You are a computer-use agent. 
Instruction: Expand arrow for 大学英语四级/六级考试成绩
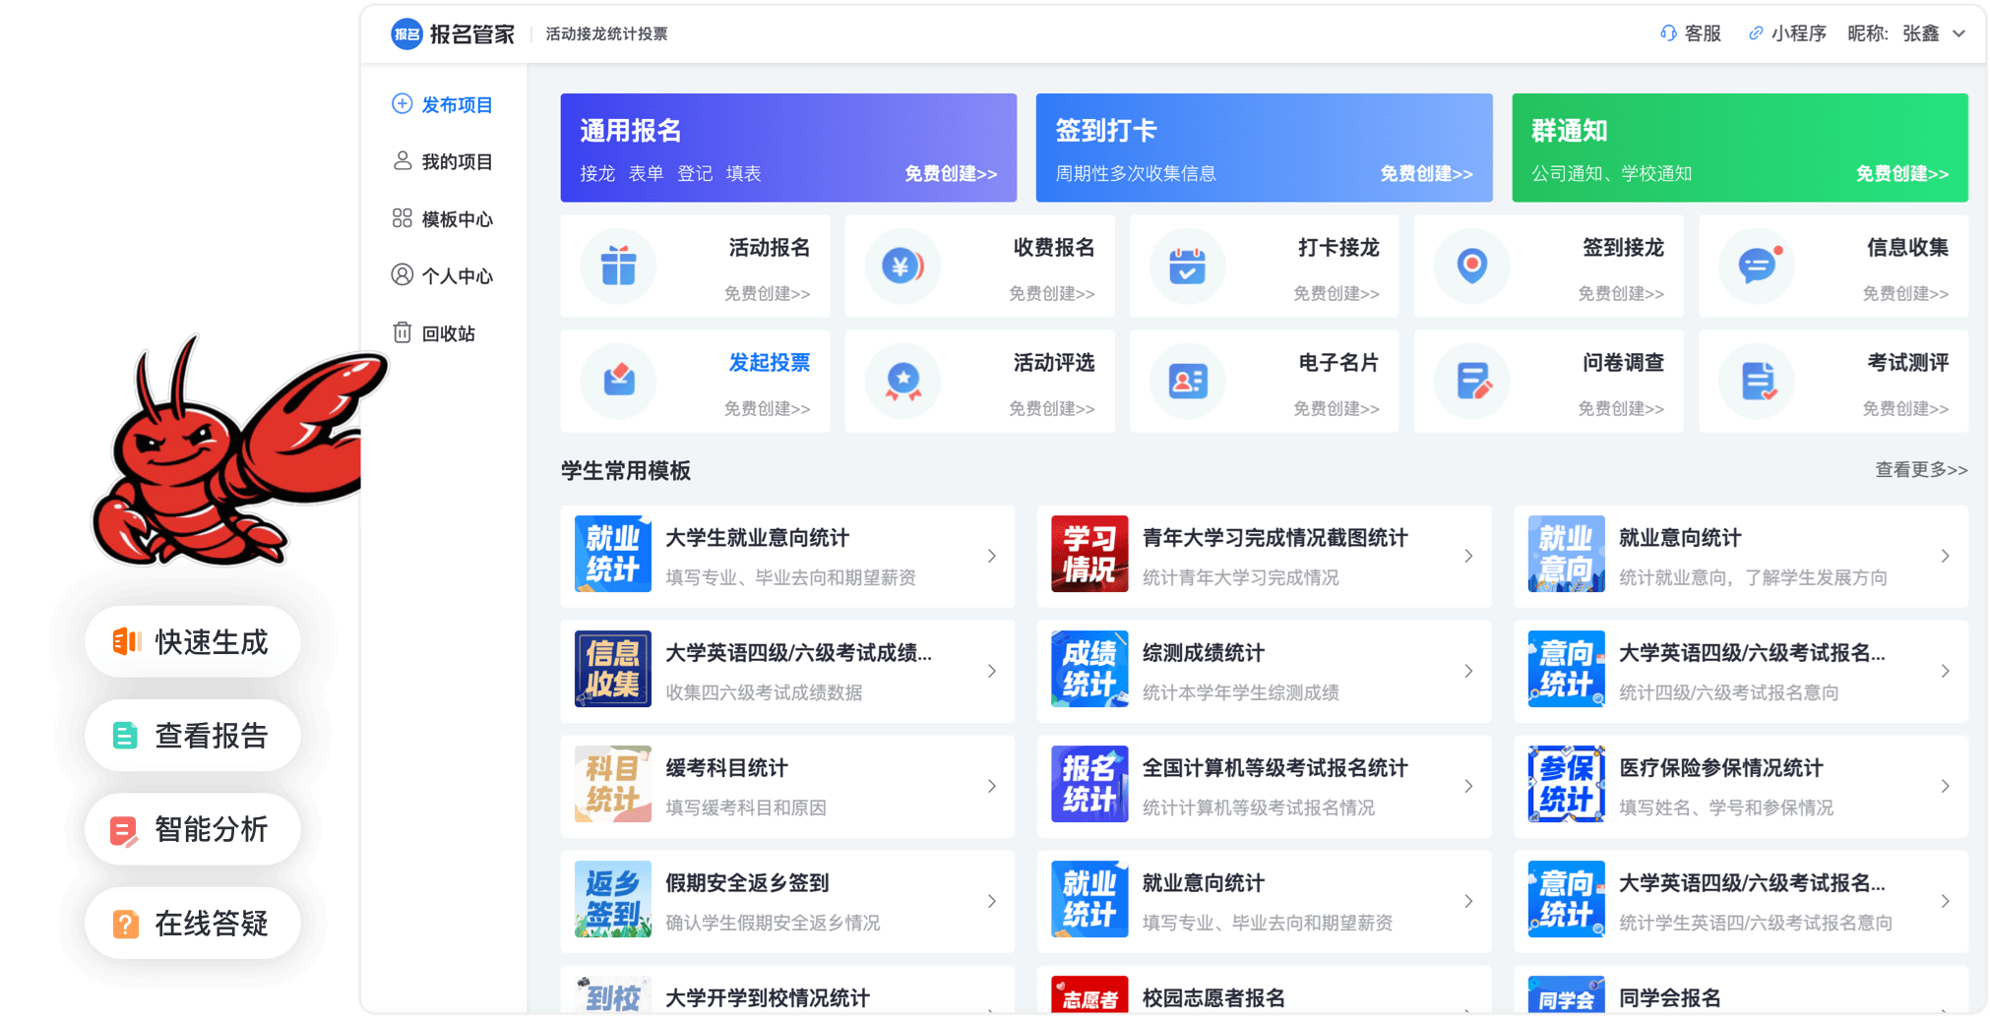[x=992, y=671]
